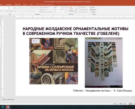Image resolution: width=135 pixels, height=109 pixels.
Task: Switch to Normal view status icon
Action: click(x=131, y=104)
